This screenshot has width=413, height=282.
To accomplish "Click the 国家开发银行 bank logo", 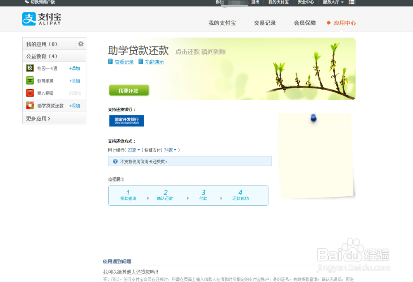I will pyautogui.click(x=126, y=121).
